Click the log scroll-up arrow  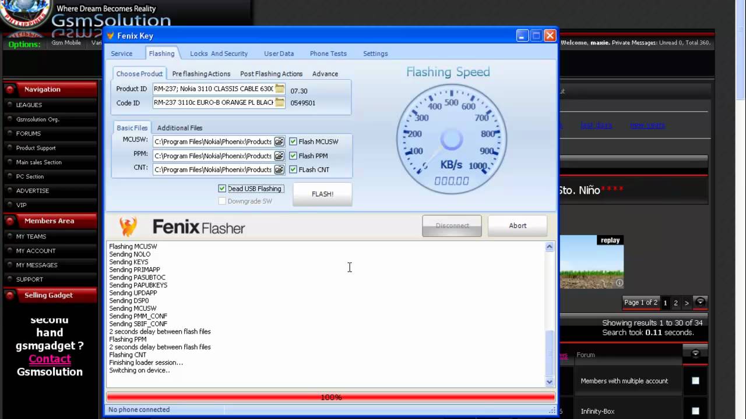click(x=549, y=247)
